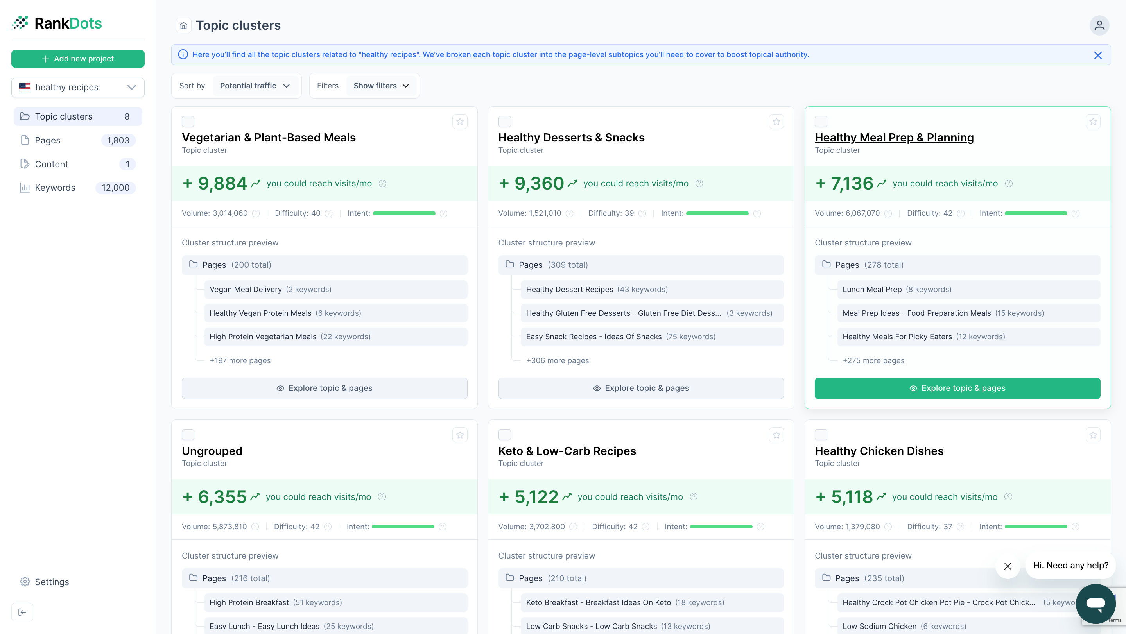Image resolution: width=1126 pixels, height=634 pixels.
Task: Check the Vegetarian & Plant-Based Meals checkbox
Action: pyautogui.click(x=188, y=122)
